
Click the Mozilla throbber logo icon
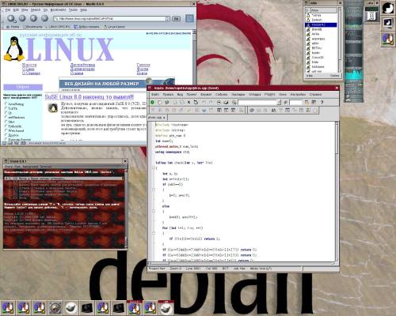click(x=189, y=18)
